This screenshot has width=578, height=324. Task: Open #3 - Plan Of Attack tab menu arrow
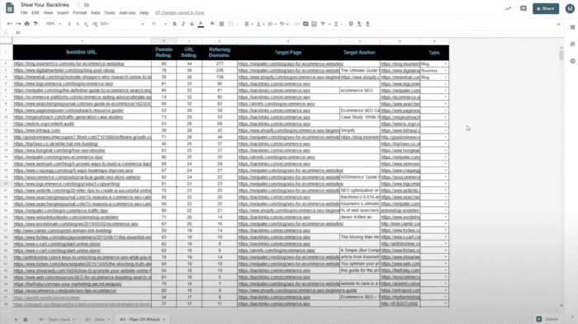point(164,319)
